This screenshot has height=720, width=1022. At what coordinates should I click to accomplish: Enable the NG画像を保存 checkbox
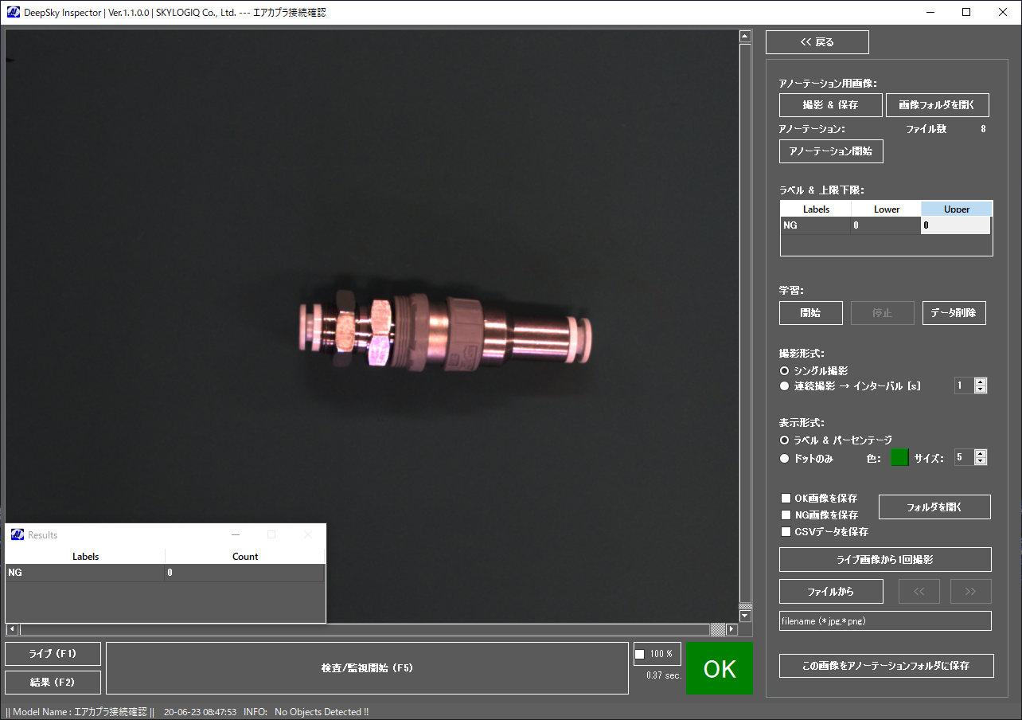click(786, 515)
